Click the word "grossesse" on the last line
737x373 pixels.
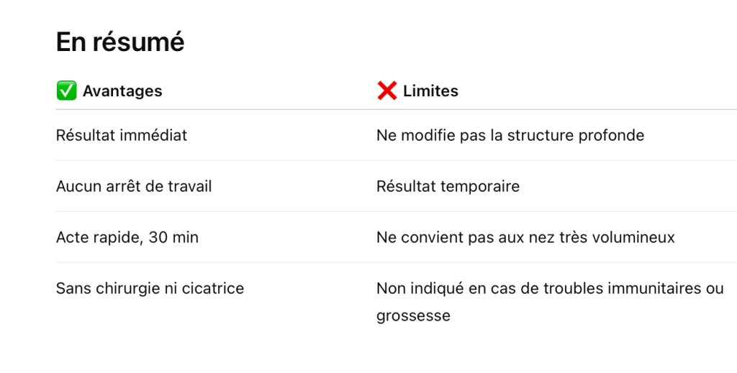413,316
